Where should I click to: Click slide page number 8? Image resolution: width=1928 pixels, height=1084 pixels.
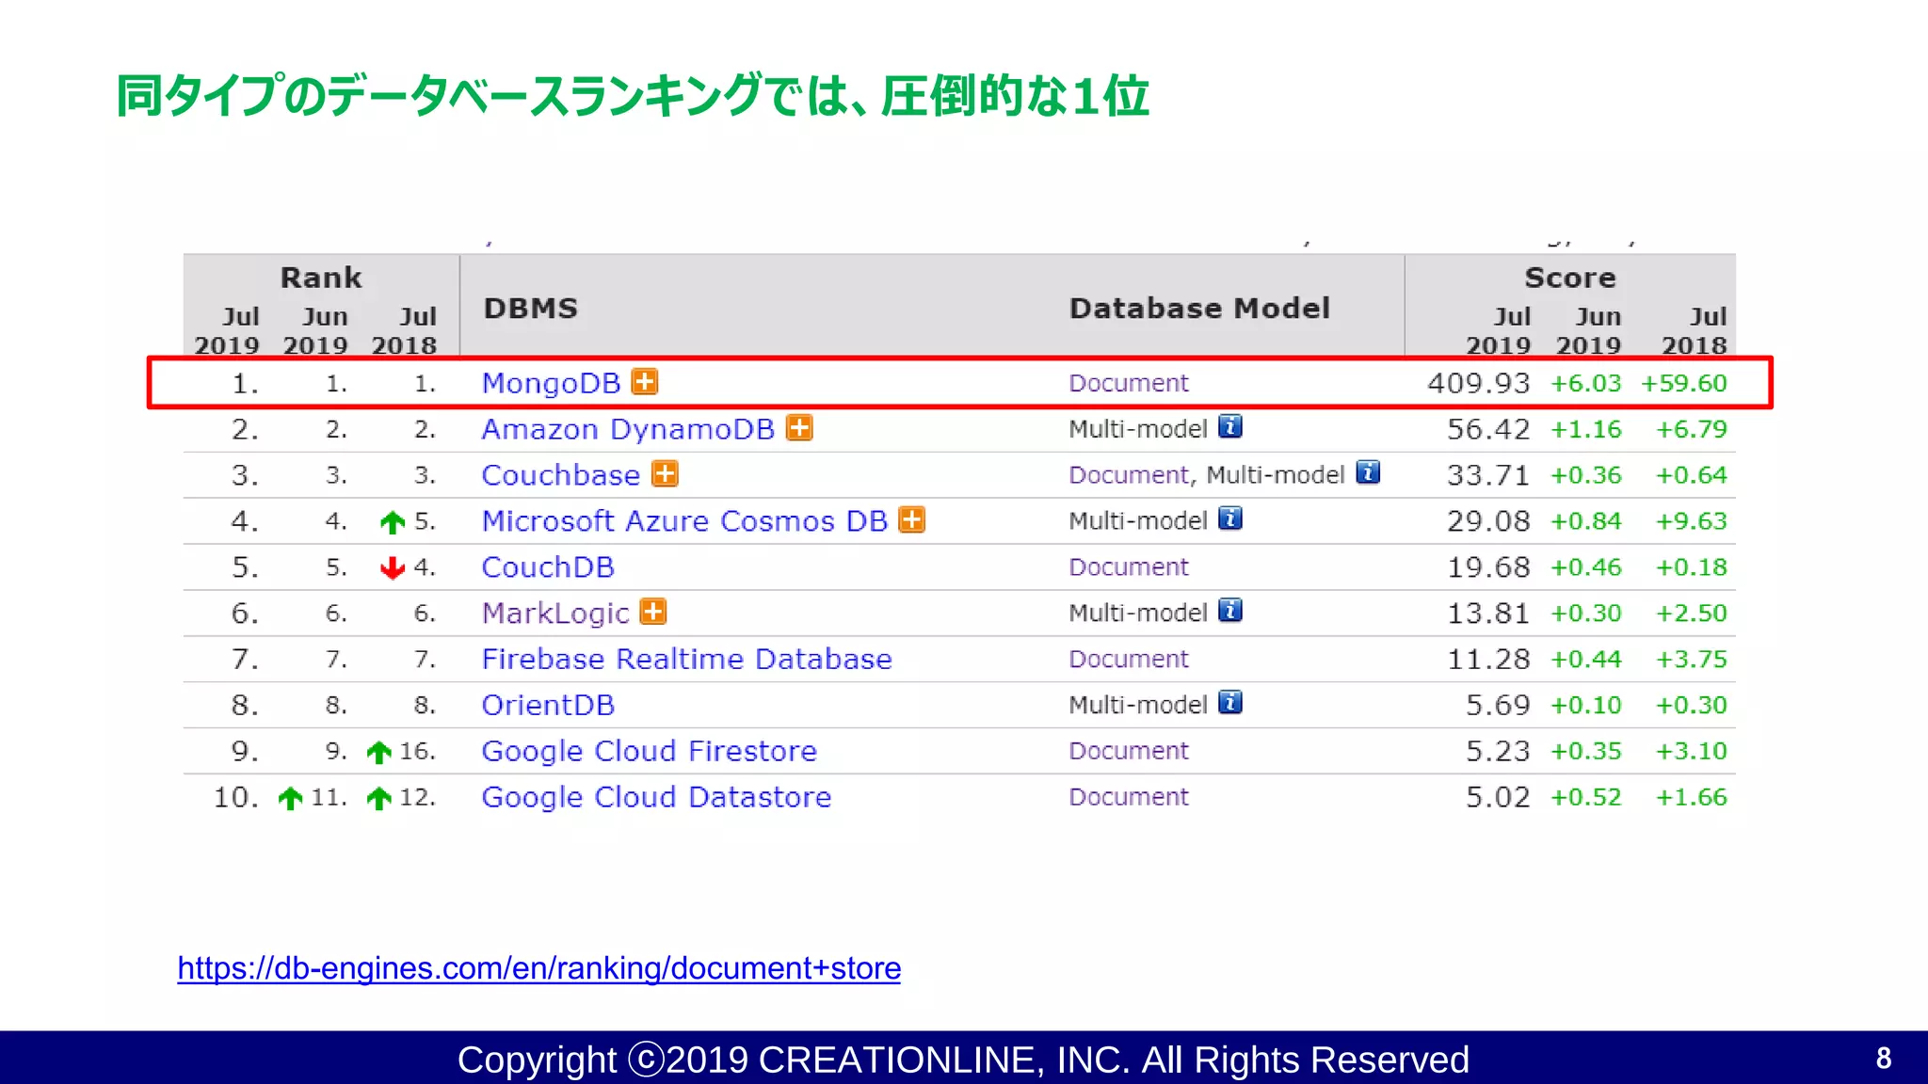[1884, 1059]
